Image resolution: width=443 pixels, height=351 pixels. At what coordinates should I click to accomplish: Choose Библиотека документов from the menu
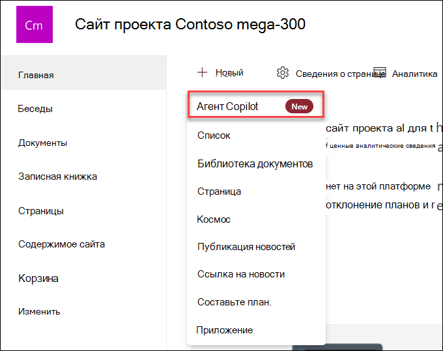tap(255, 164)
